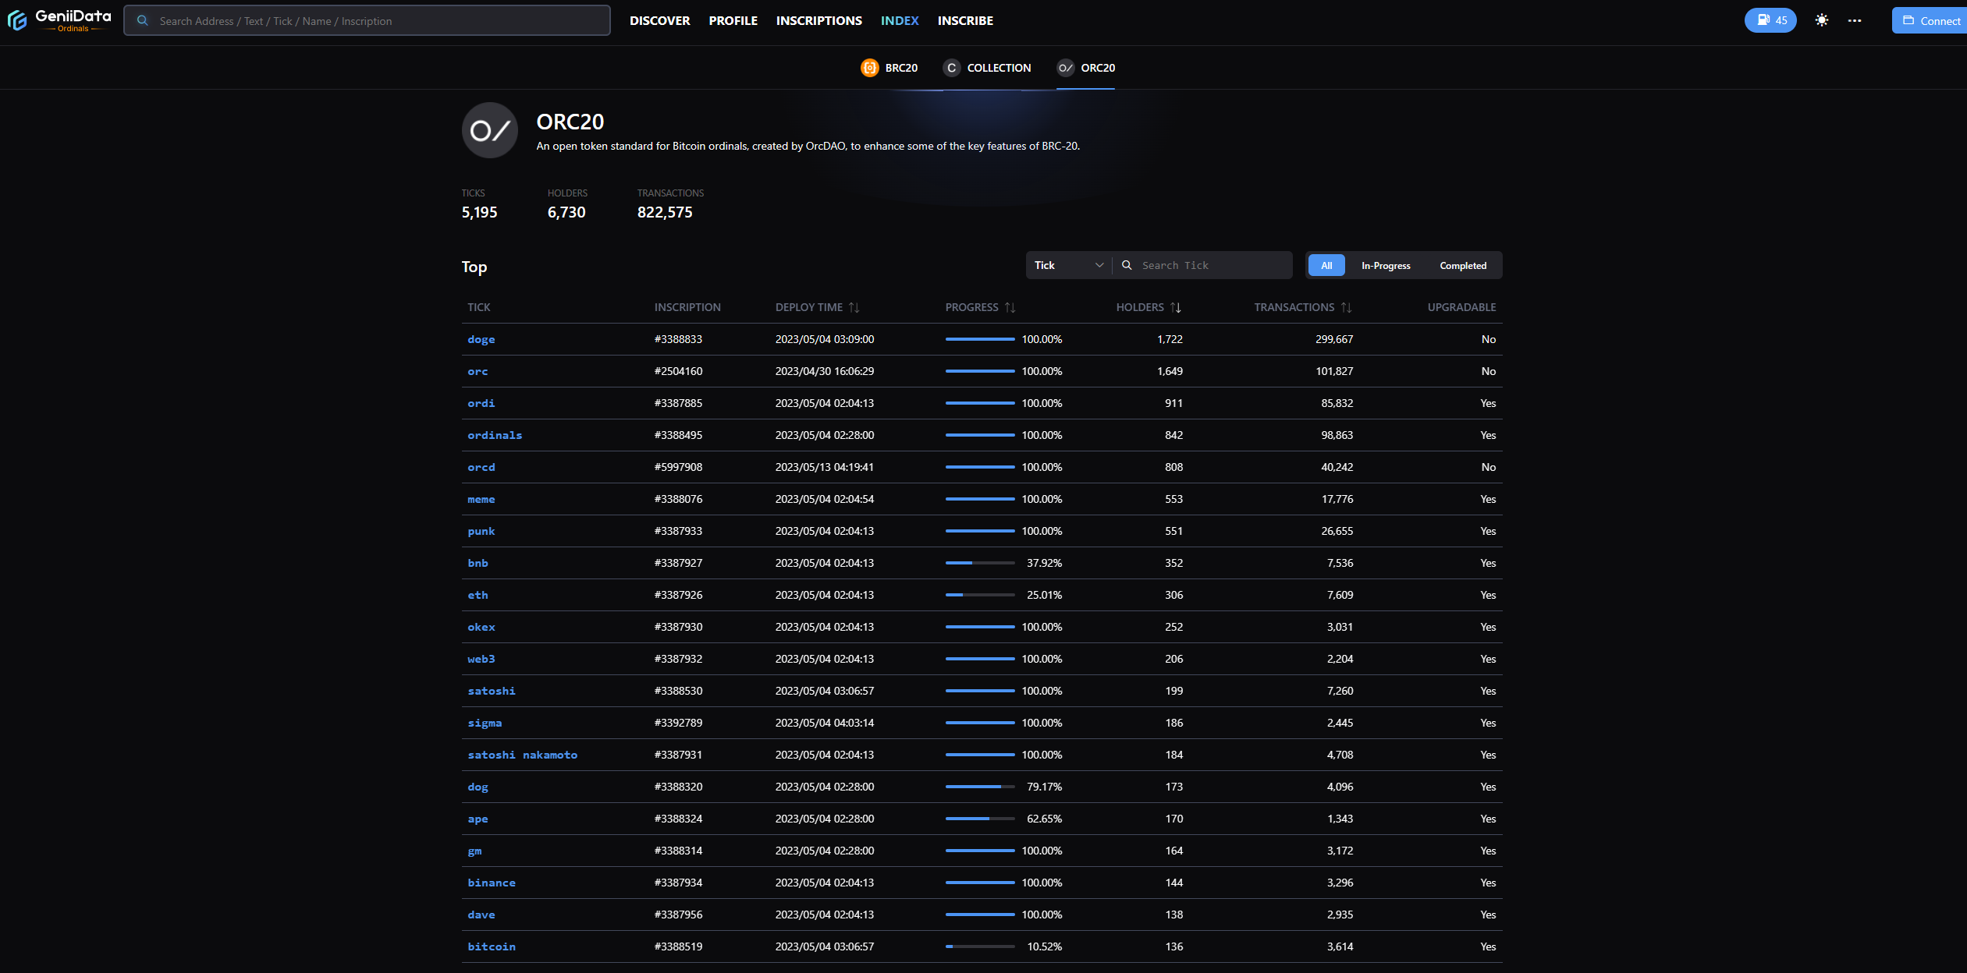Filter by In-Progress tokens
This screenshot has width=1967, height=973.
pyautogui.click(x=1386, y=265)
